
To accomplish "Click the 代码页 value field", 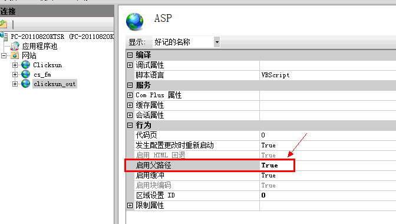I will (x=328, y=136).
